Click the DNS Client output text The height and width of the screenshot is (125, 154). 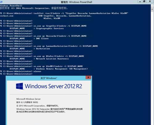click(42, 39)
